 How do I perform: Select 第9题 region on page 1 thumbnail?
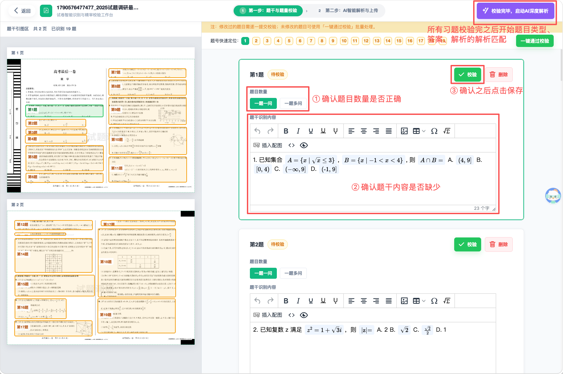click(148, 111)
